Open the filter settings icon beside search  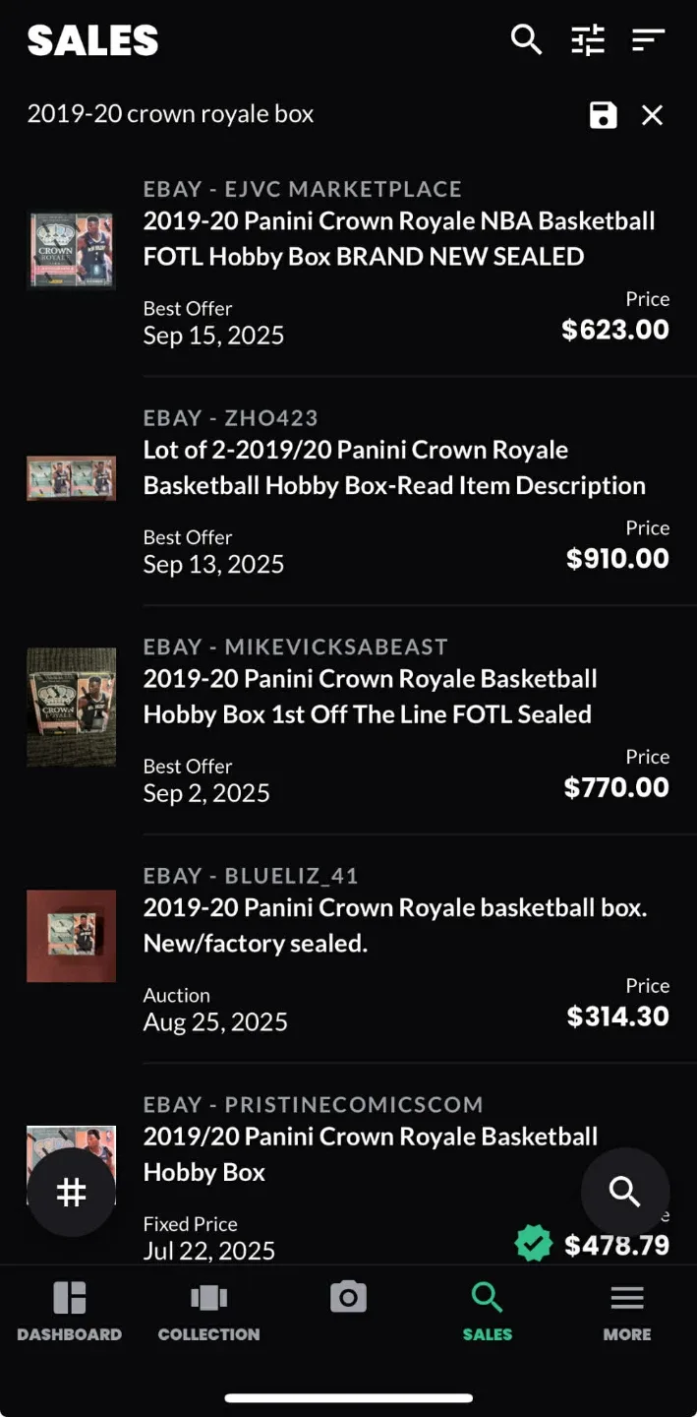point(587,40)
